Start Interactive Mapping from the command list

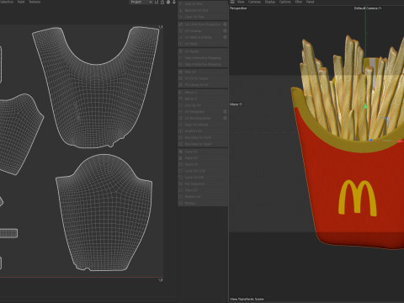tap(203, 58)
